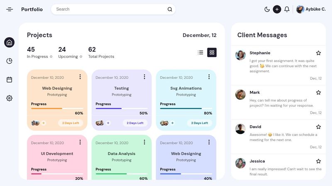332x186 pixels.
Task: Click the Data Analysis progress bar
Action: [122, 174]
